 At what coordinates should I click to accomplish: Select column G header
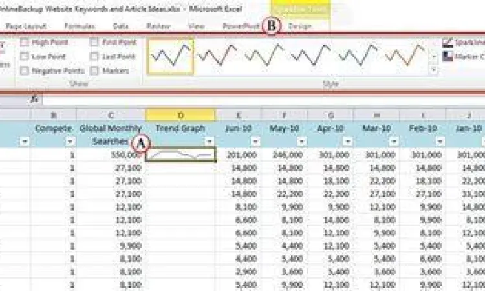pyautogui.click(x=330, y=115)
